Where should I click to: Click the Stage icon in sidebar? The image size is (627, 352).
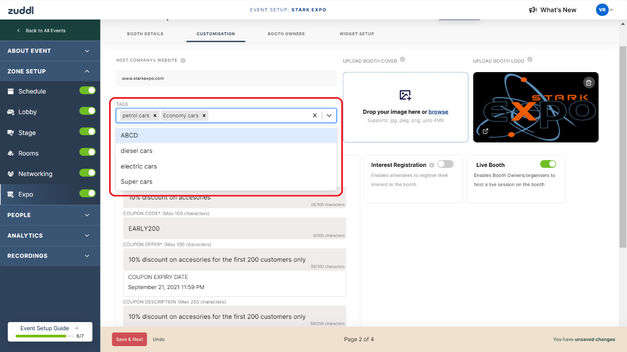pos(11,132)
